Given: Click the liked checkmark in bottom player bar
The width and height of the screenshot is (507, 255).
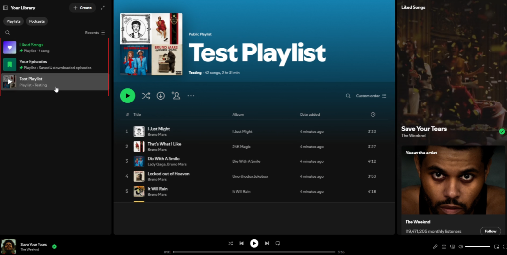Looking at the screenshot, I should pos(54,246).
